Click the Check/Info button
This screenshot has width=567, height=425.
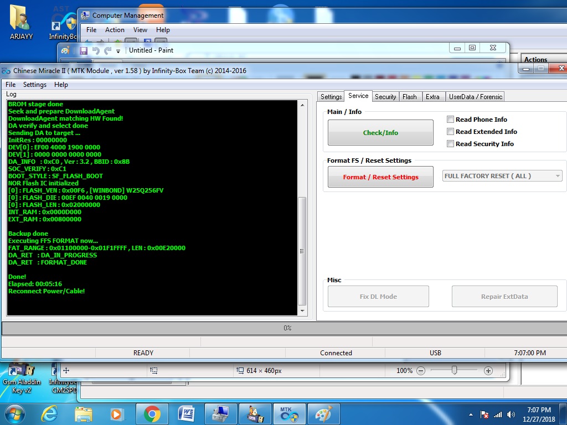point(380,133)
